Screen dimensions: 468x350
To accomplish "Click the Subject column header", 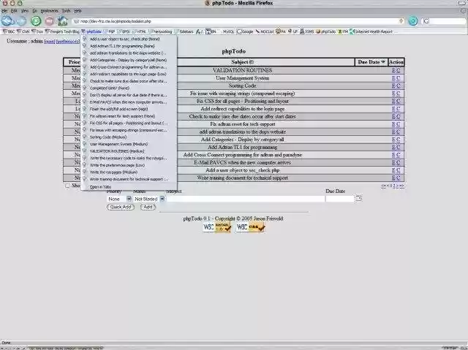I will (x=242, y=62).
